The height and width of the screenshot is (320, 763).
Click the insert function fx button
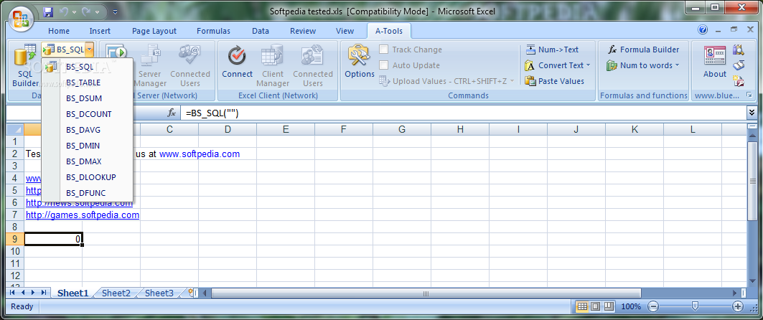[x=172, y=113]
